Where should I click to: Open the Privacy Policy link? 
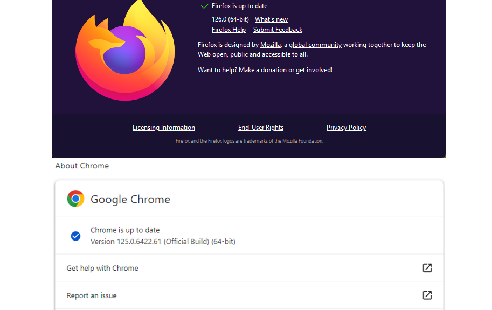(x=346, y=128)
